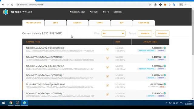Switch to the Send tab
Viewport: 194px width, 109px height.
click(x=55, y=23)
